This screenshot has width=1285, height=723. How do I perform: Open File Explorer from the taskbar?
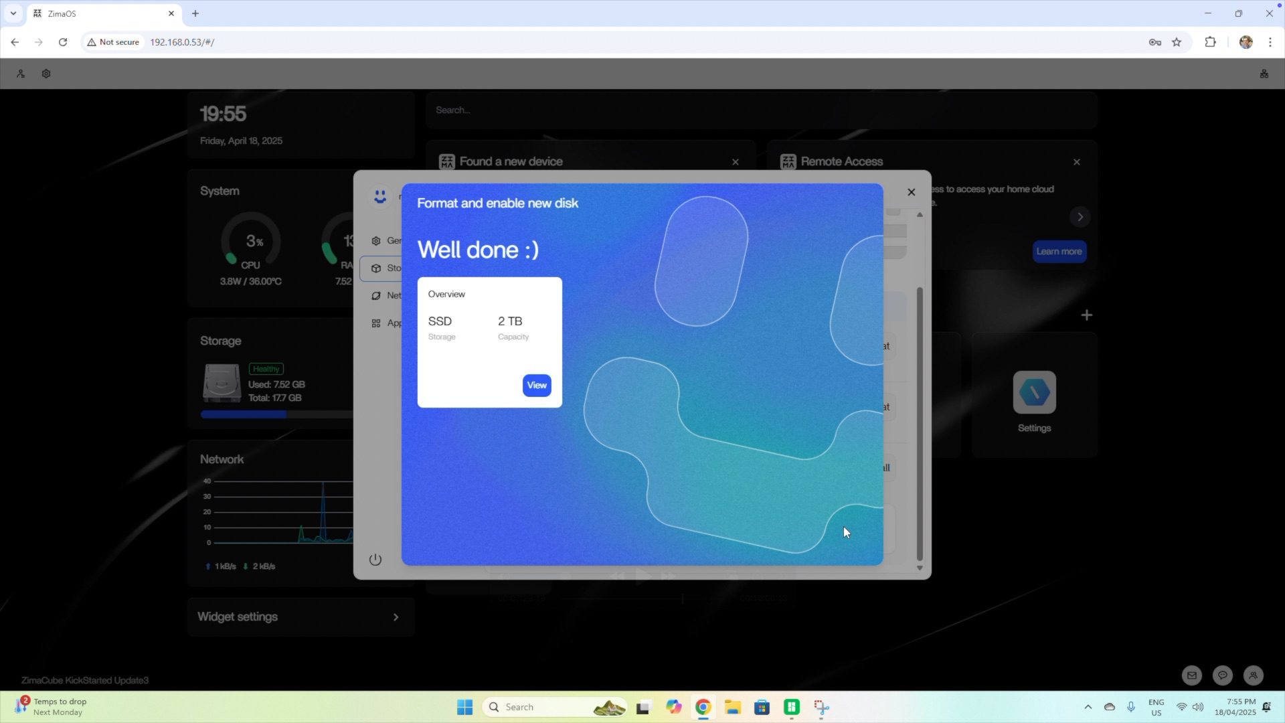[732, 708]
